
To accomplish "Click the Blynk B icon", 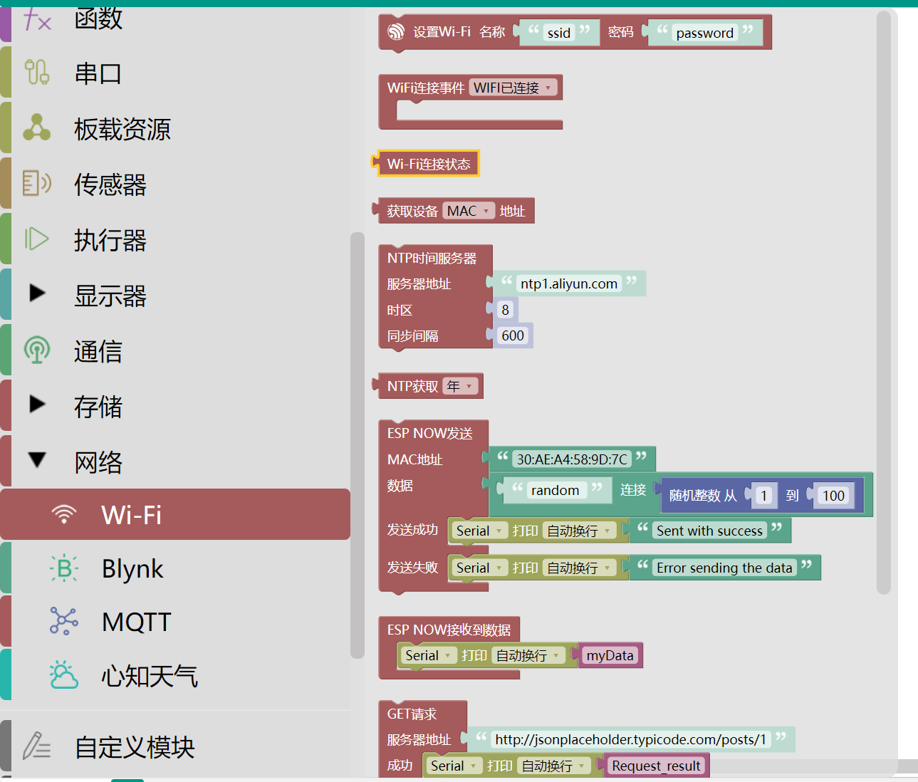I will [64, 568].
